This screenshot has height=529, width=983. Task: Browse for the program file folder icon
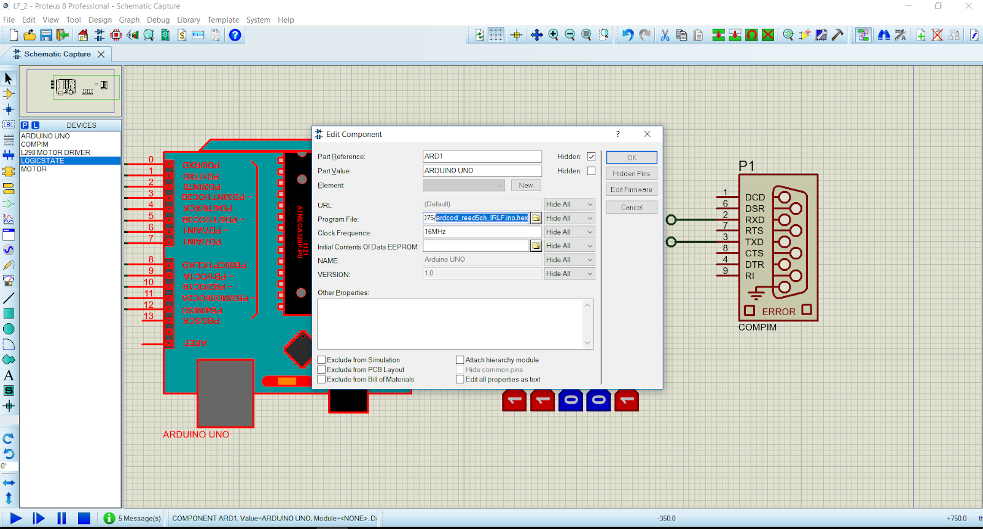coord(536,218)
